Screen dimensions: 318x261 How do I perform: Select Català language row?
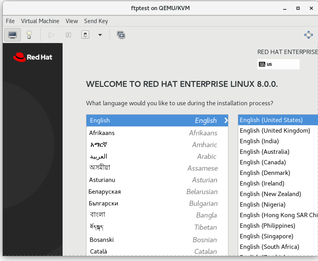click(x=157, y=252)
